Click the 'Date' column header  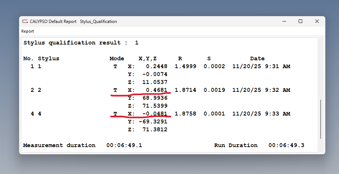pos(257,58)
